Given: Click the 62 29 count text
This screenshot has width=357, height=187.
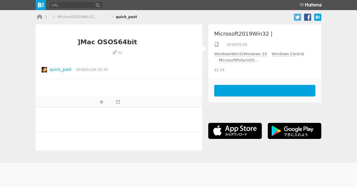Looking at the screenshot, I should [x=219, y=70].
